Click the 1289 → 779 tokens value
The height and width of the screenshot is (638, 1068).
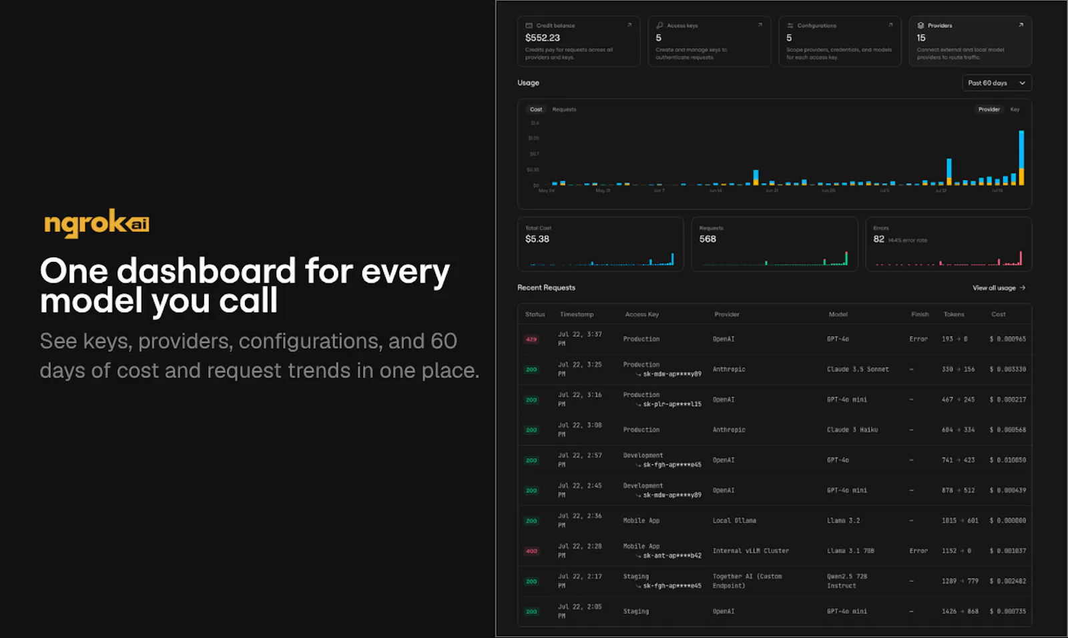[x=960, y=581]
